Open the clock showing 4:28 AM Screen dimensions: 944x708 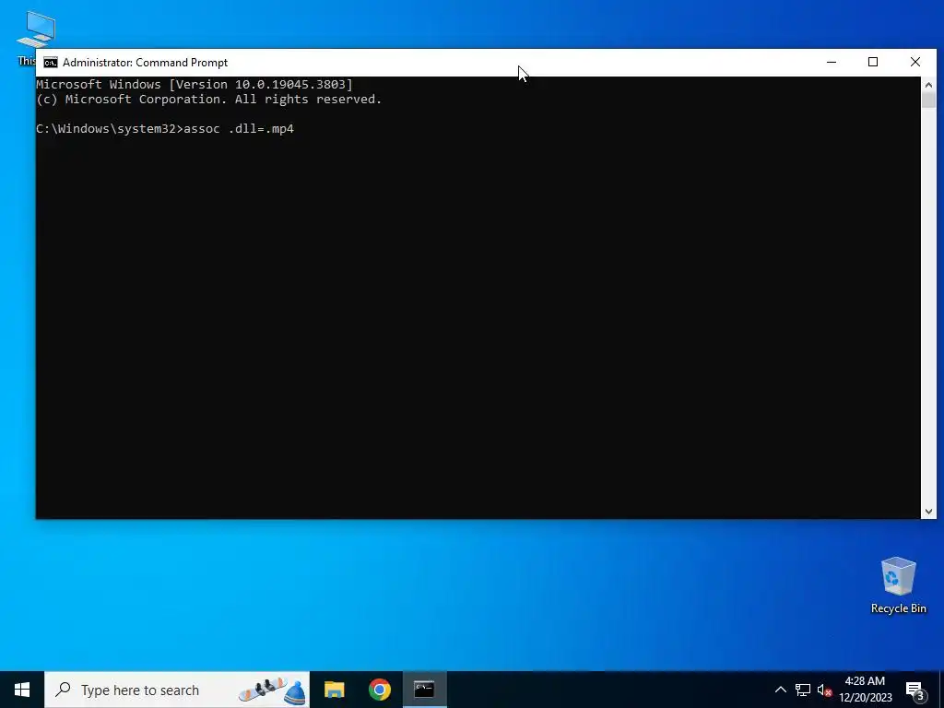click(865, 690)
